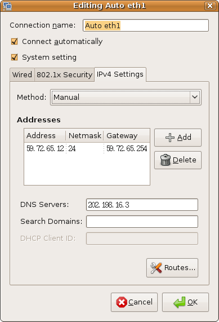Click the Search Domains input field
The height and width of the screenshot is (322, 219).
(x=142, y=222)
